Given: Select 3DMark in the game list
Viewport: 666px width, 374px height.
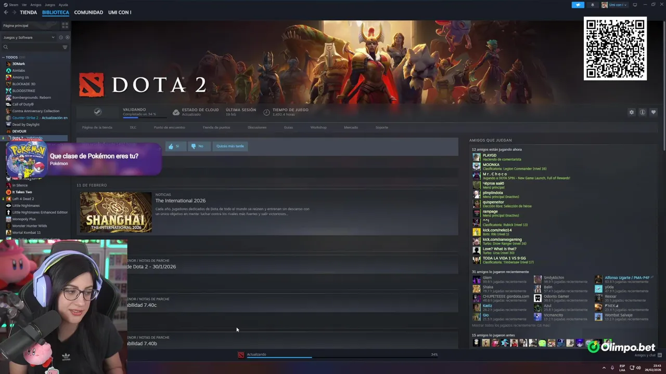Looking at the screenshot, I should 18,64.
